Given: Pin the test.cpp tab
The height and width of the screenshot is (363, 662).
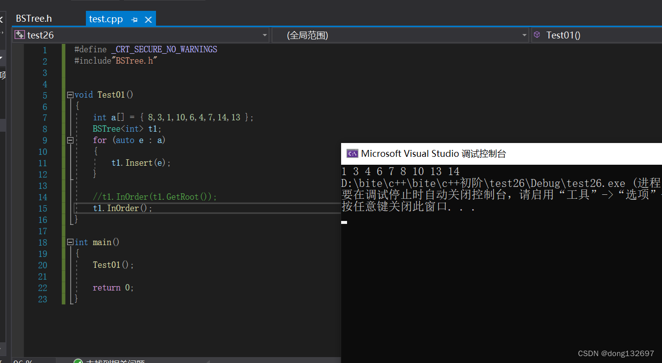Looking at the screenshot, I should (x=134, y=20).
